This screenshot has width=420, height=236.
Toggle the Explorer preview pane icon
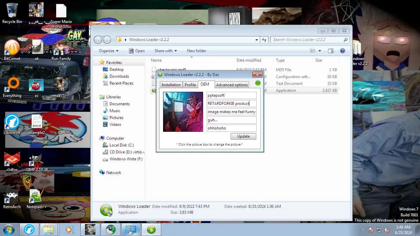coord(331,51)
